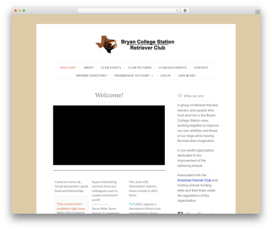The image size is (272, 230).
Task: Maximize window with green button
Action: 24,11
